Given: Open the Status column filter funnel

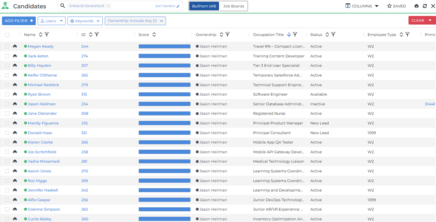Looking at the screenshot, I should tap(333, 35).
